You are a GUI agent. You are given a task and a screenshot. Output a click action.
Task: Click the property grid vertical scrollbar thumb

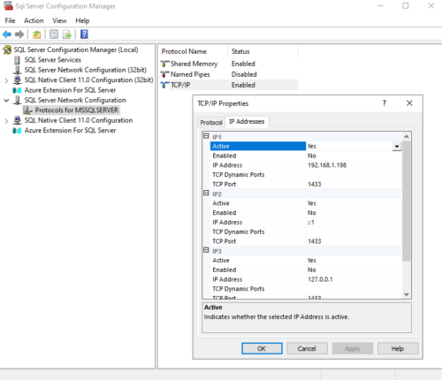click(x=407, y=201)
